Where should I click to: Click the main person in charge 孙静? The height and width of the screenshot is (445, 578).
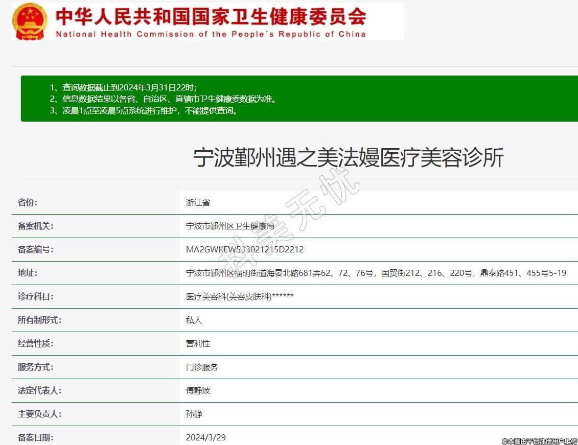coord(194,414)
